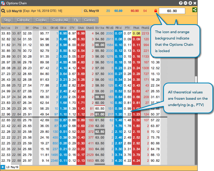This screenshot has height=171, width=214.
Task: Click call bid 0.11 at strike 65.00
Action: coord(63,161)
